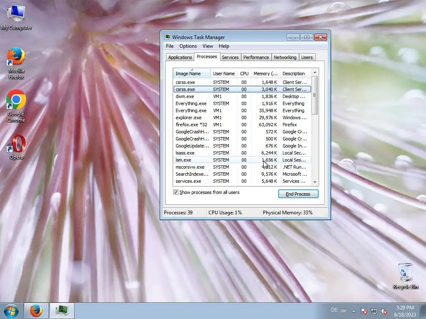Select csrss.exe row with 3,040 K
This screenshot has width=426, height=319.
(x=242, y=89)
